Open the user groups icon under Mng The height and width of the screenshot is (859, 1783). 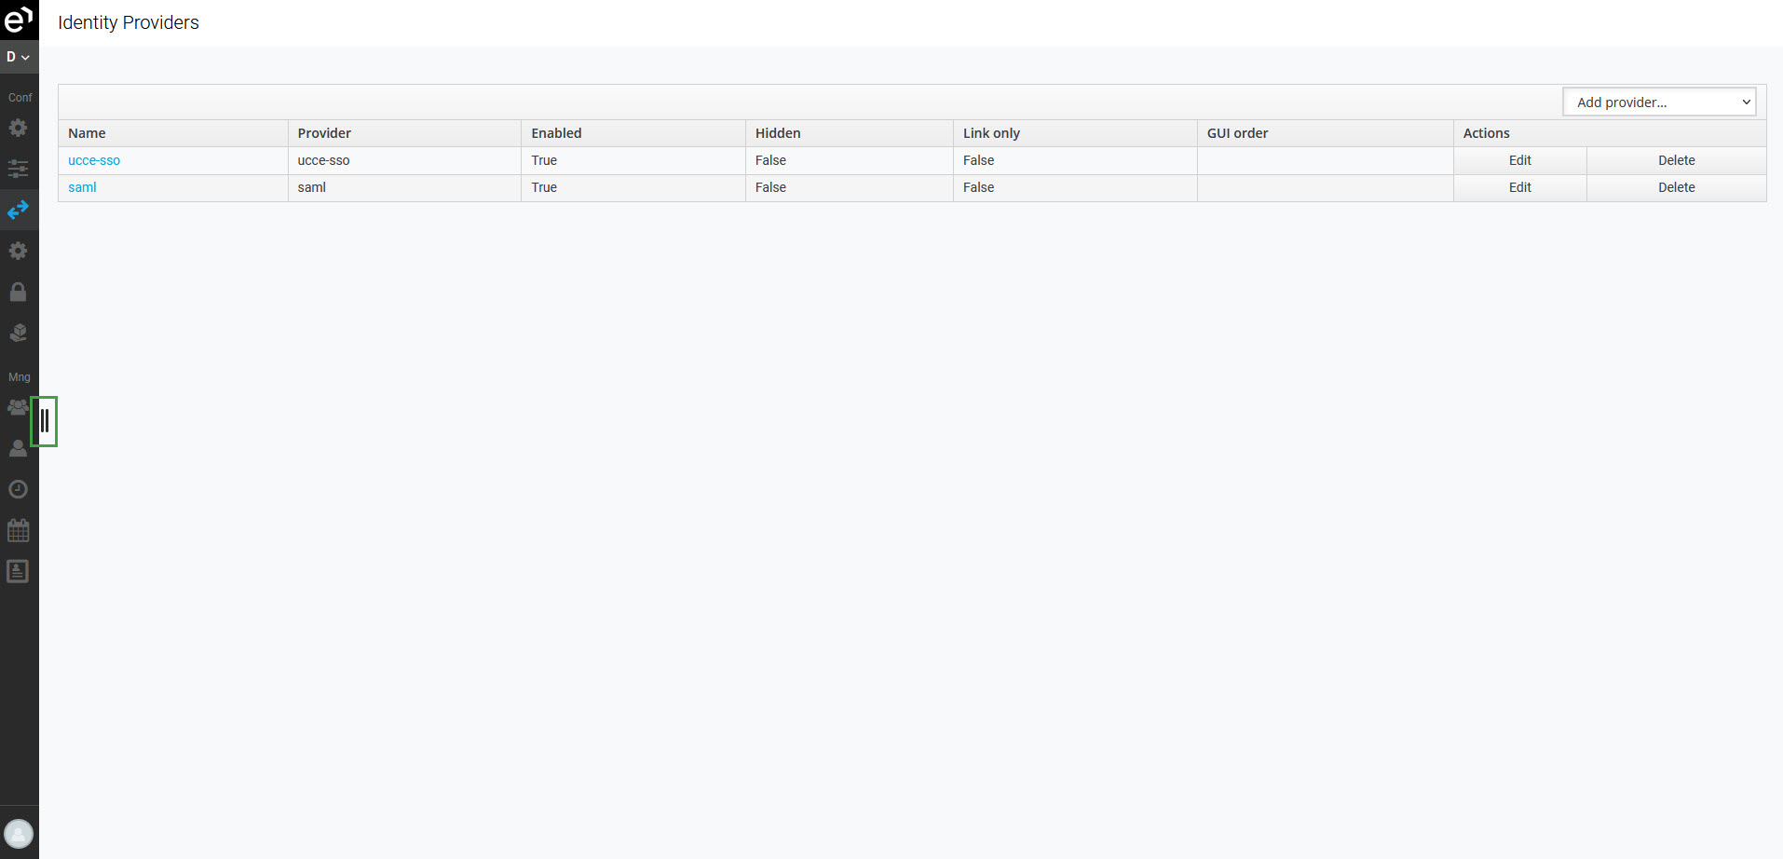click(18, 407)
